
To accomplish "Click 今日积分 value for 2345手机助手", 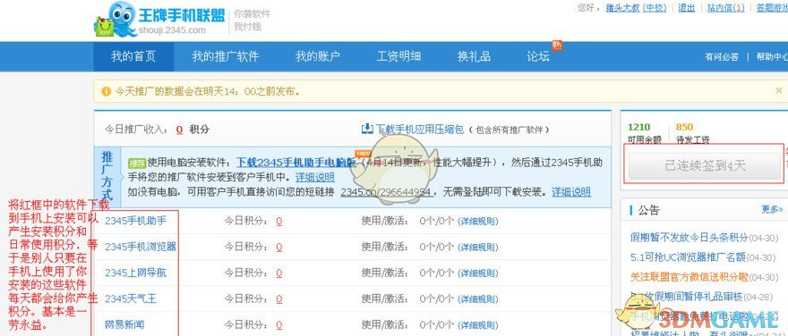I will click(278, 221).
